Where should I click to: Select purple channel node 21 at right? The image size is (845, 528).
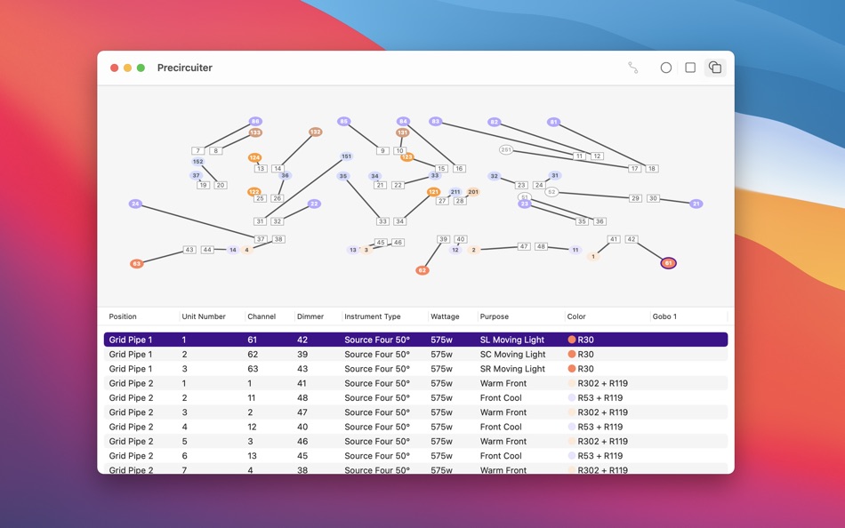pos(696,204)
